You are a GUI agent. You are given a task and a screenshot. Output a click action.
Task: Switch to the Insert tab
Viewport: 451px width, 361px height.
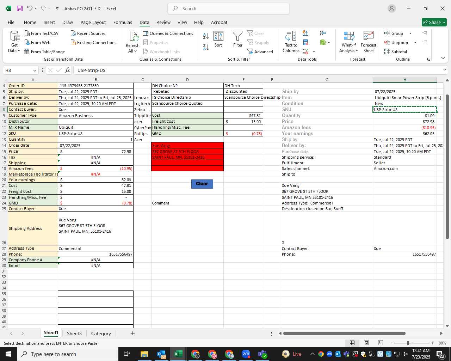click(x=49, y=22)
